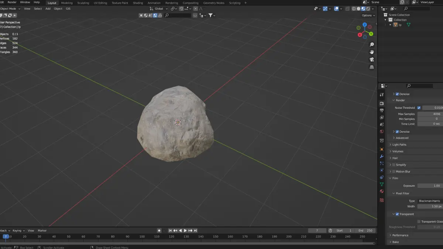The width and height of the screenshot is (443, 249).
Task: Switch to the UV Editing workspace tab
Action: [x=100, y=3]
